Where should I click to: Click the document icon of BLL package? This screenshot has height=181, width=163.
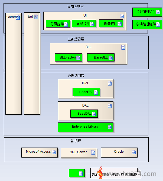(x=123, y=47)
